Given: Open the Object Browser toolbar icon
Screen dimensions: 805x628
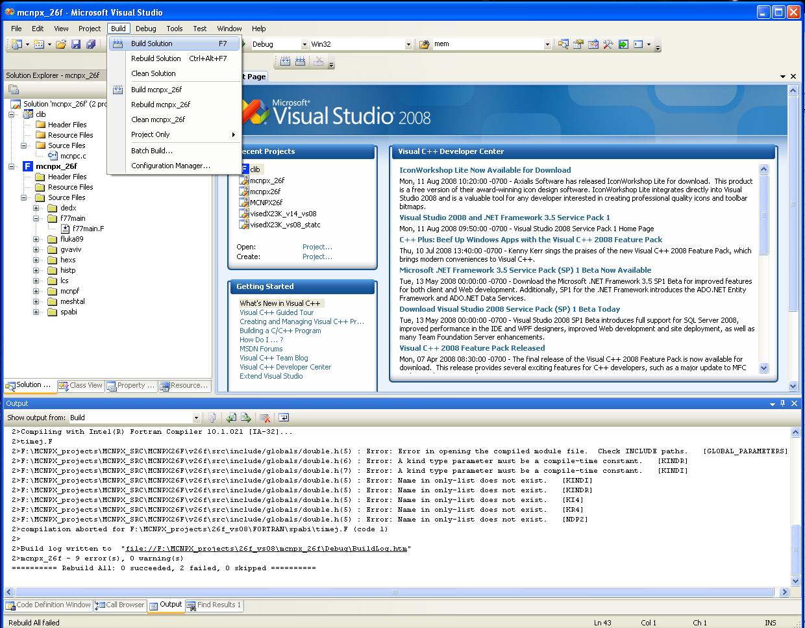Looking at the screenshot, I should coord(593,44).
